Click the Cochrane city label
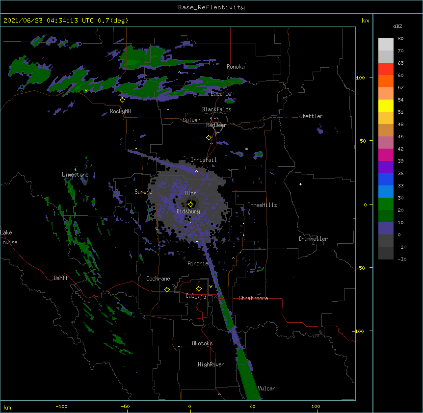The image size is (423, 413). (158, 279)
